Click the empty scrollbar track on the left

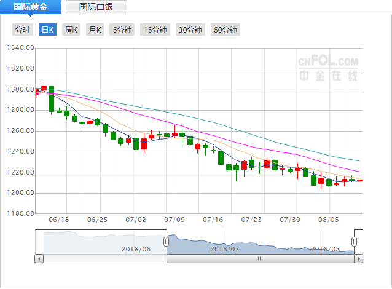click(105, 258)
